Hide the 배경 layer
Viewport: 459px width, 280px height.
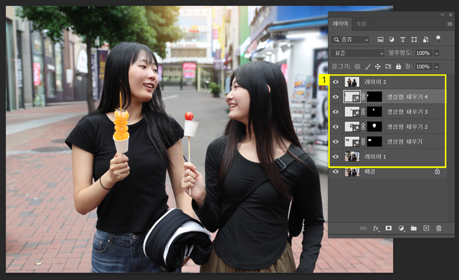[335, 172]
